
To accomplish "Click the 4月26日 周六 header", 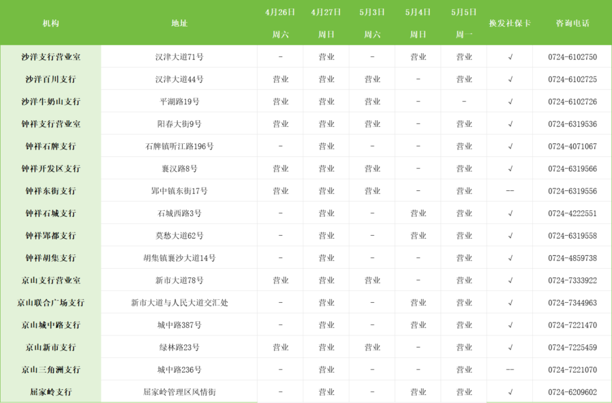I will point(280,23).
